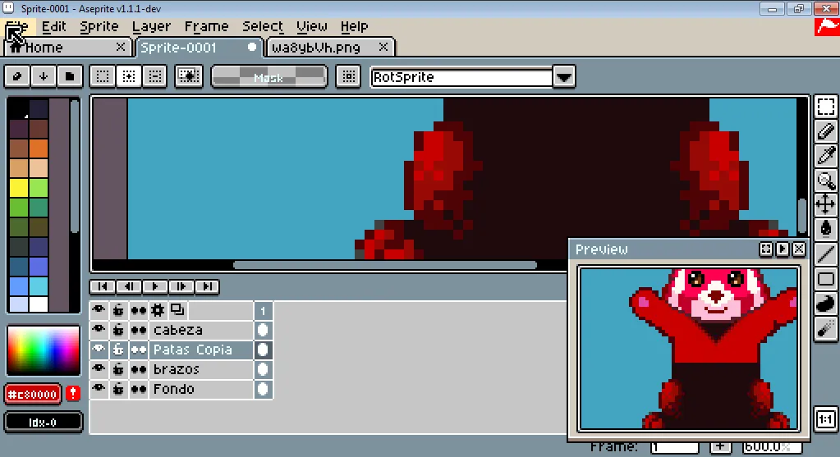Choose the Contour tool
This screenshot has height=457, width=840.
[825, 304]
